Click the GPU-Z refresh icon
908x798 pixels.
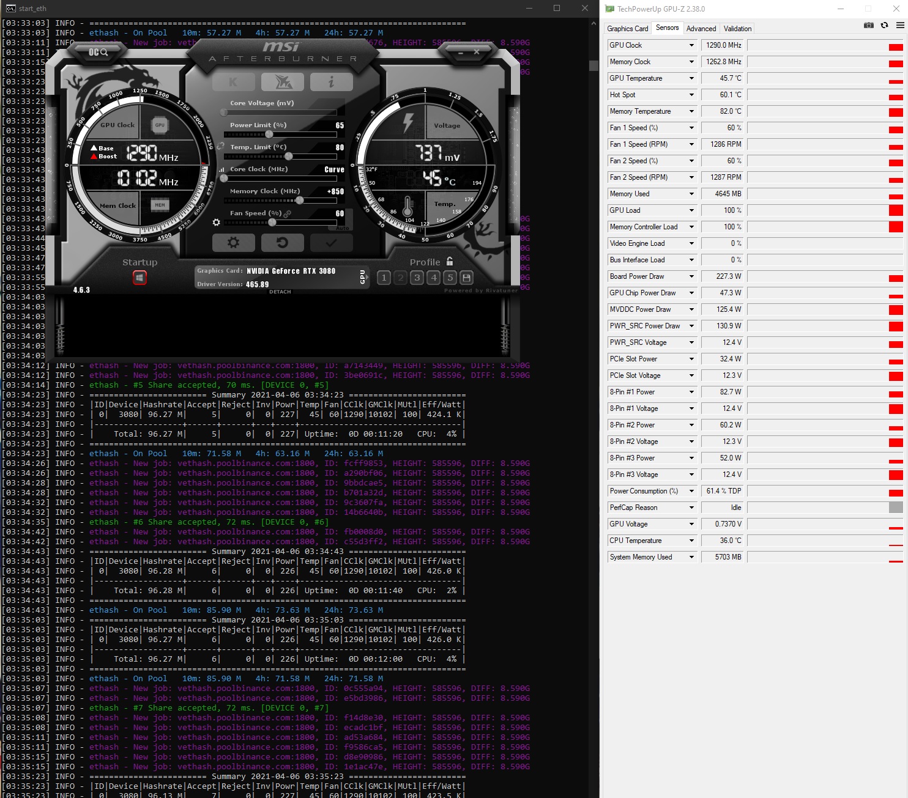click(884, 25)
